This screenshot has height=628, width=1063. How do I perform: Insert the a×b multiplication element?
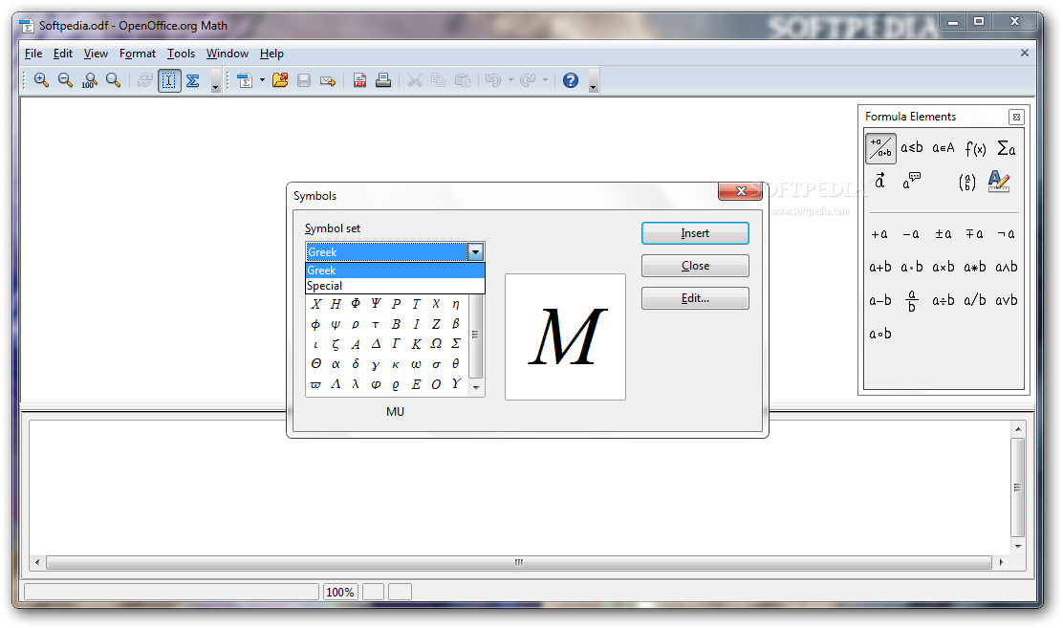pyautogui.click(x=943, y=268)
